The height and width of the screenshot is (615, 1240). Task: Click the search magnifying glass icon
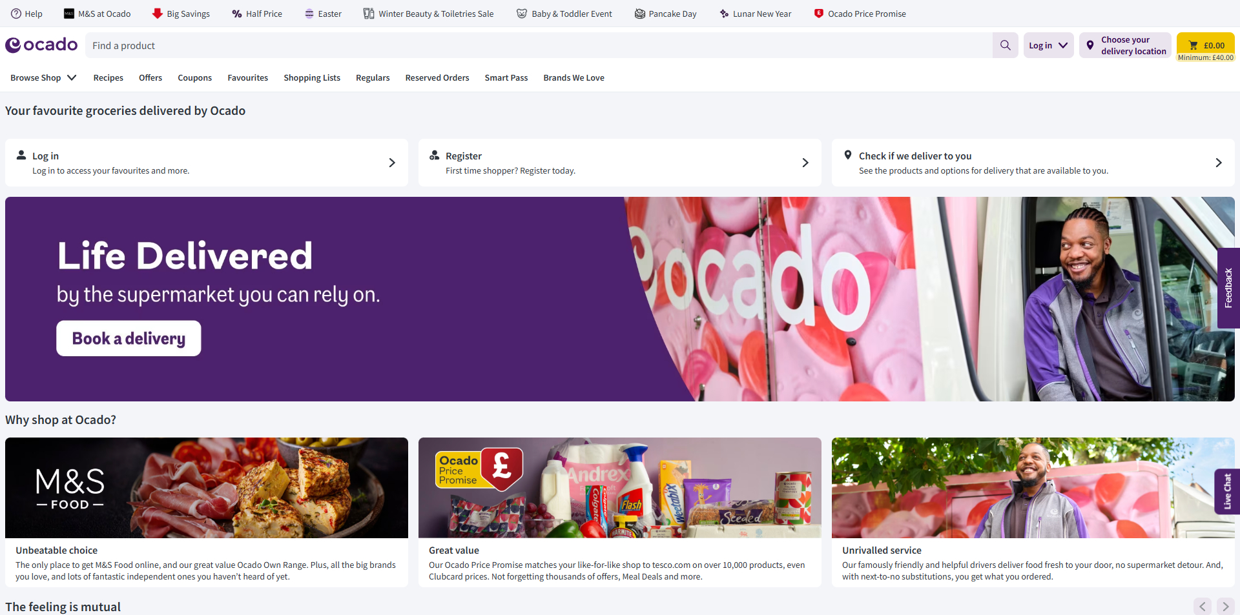pyautogui.click(x=1005, y=45)
